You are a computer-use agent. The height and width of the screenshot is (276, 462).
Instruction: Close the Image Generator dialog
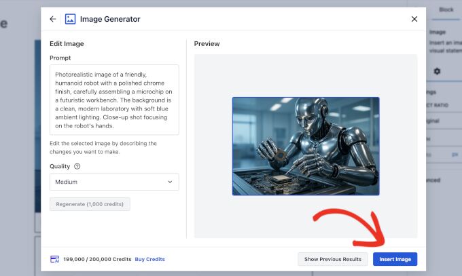coord(414,19)
